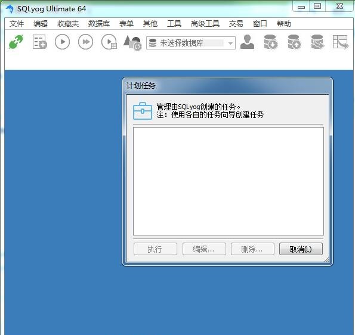355x335 pixels.
Task: Click the green new connection plug icon
Action: click(16, 42)
